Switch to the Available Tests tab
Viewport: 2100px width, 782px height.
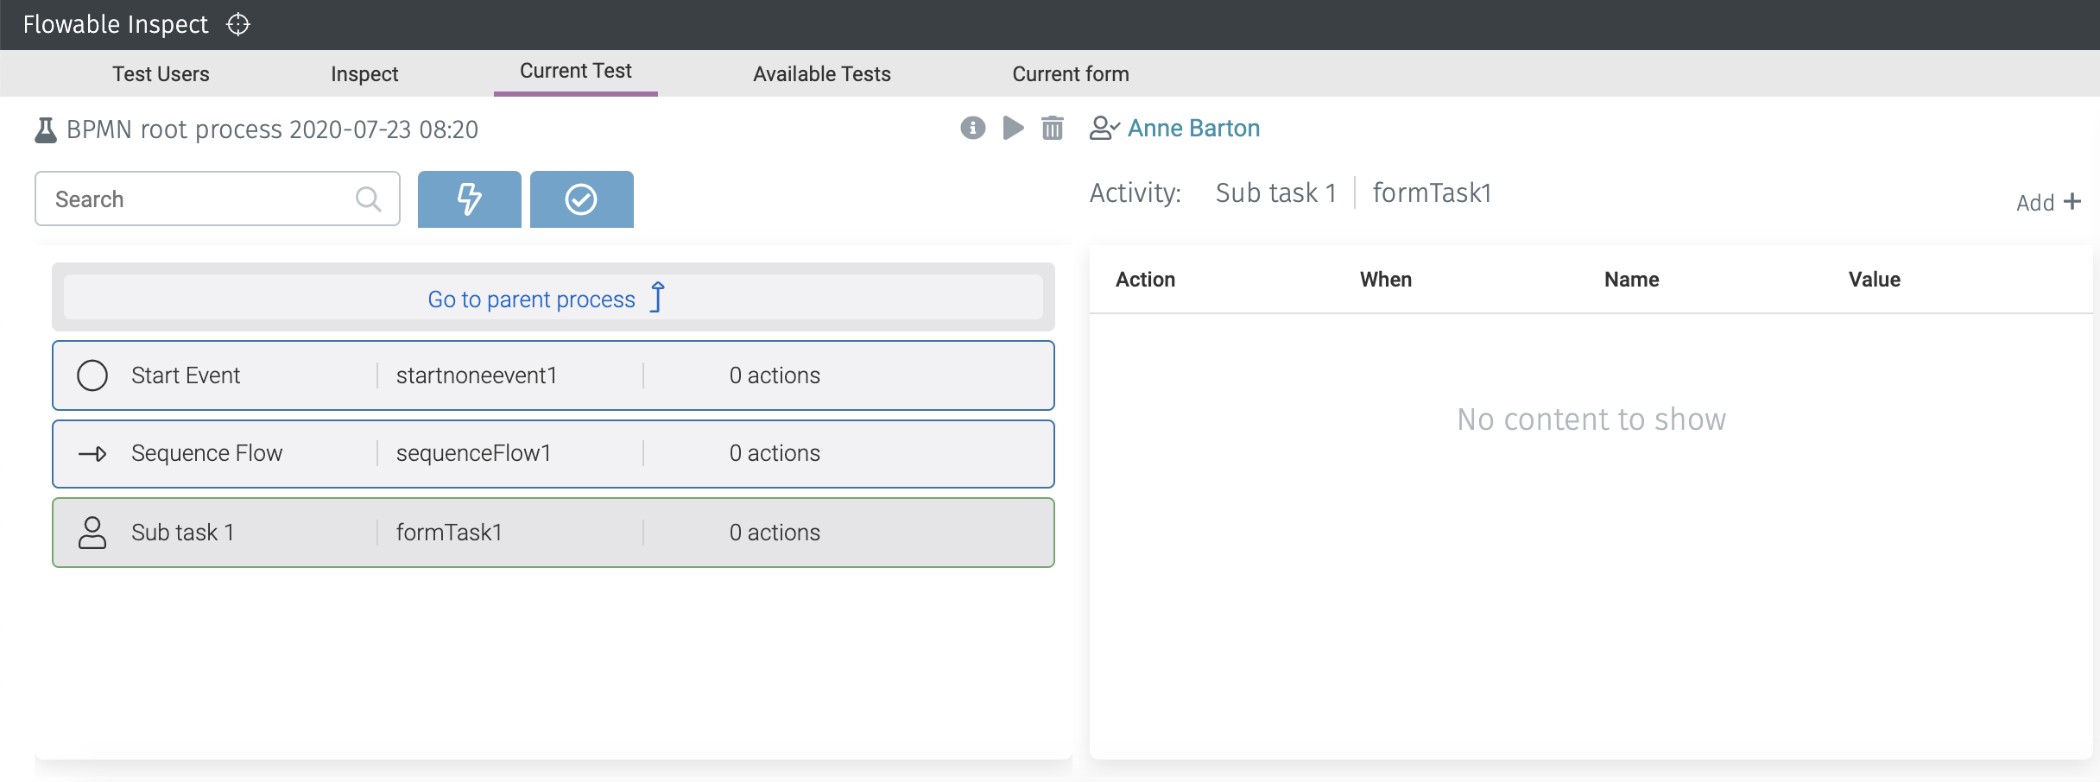pos(821,73)
